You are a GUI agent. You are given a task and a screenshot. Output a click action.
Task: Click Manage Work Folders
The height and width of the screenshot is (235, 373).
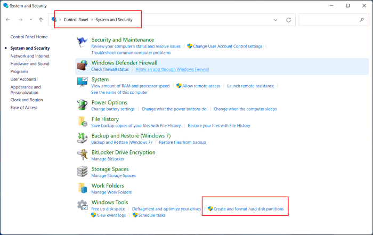pos(111,192)
